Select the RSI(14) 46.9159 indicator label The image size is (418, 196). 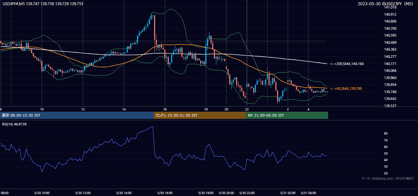tap(15, 124)
